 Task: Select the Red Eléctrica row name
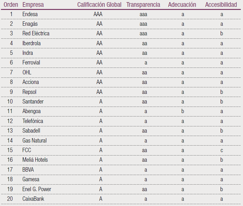click(x=36, y=33)
